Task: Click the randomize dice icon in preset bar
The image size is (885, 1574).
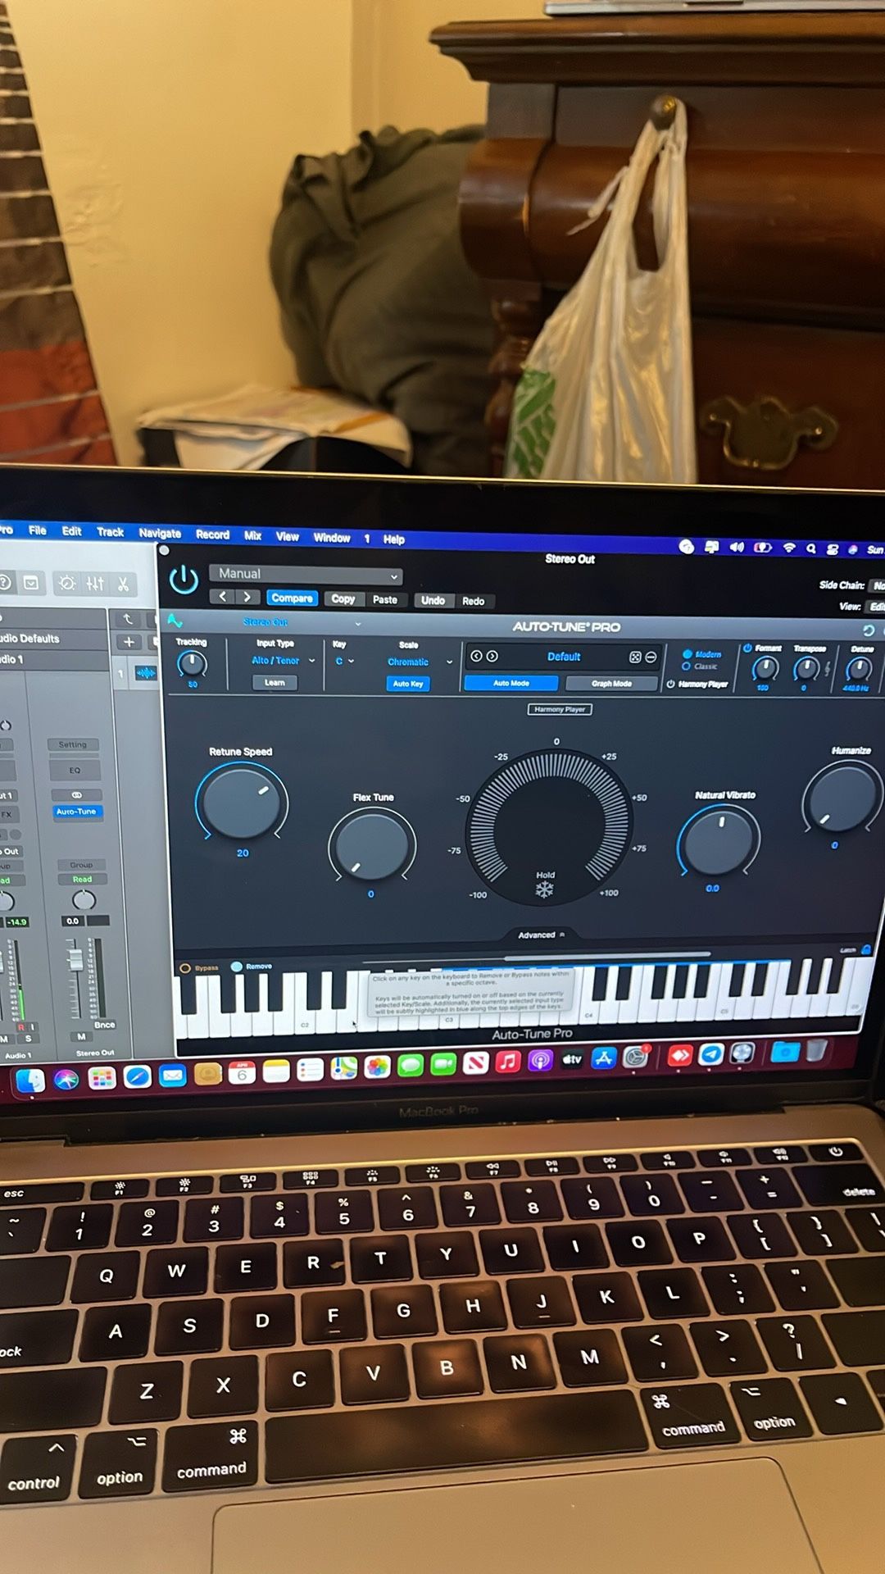Action: pyautogui.click(x=635, y=657)
